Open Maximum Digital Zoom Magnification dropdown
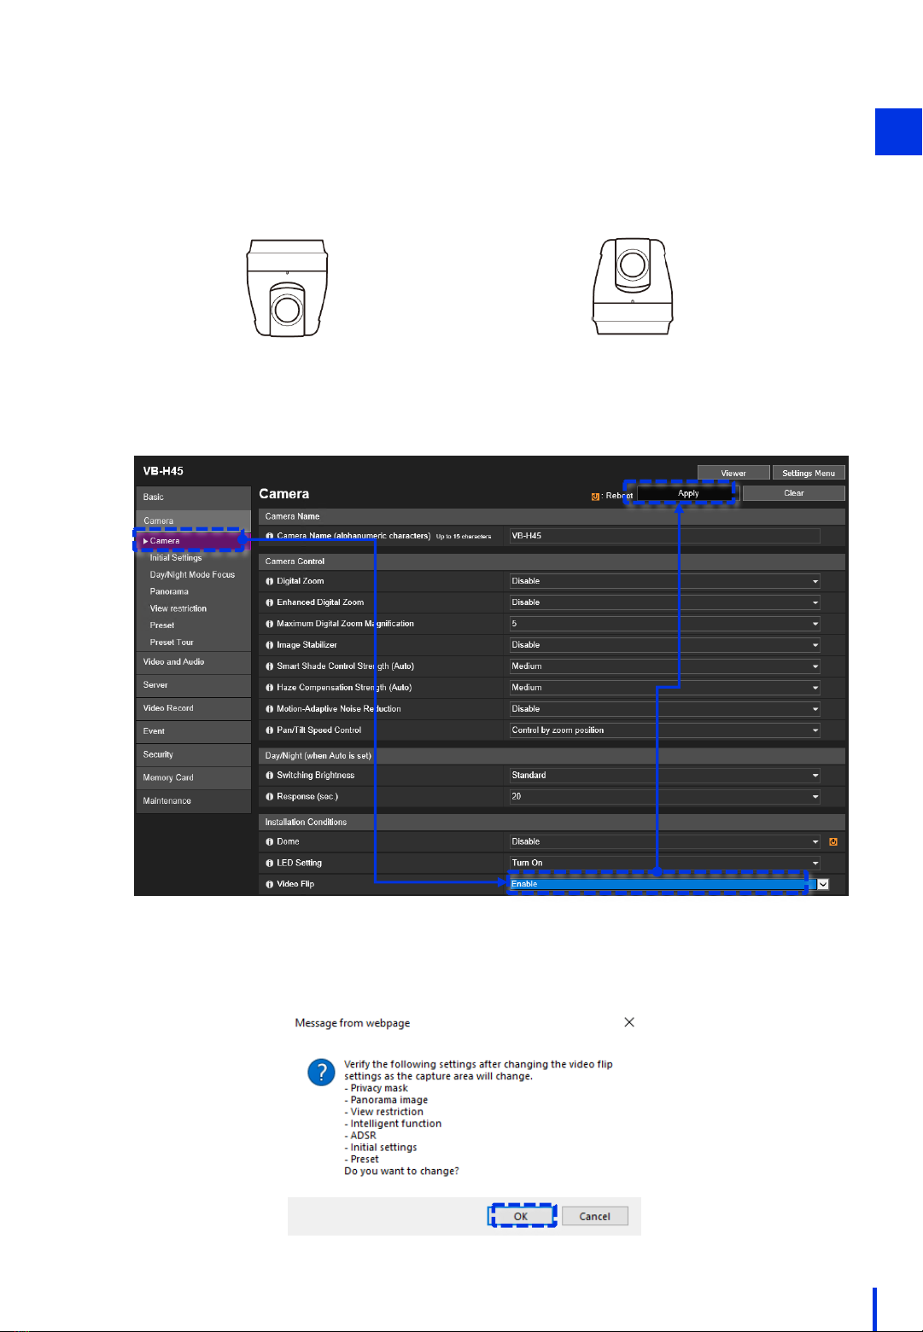The height and width of the screenshot is (1332, 923). point(664,624)
